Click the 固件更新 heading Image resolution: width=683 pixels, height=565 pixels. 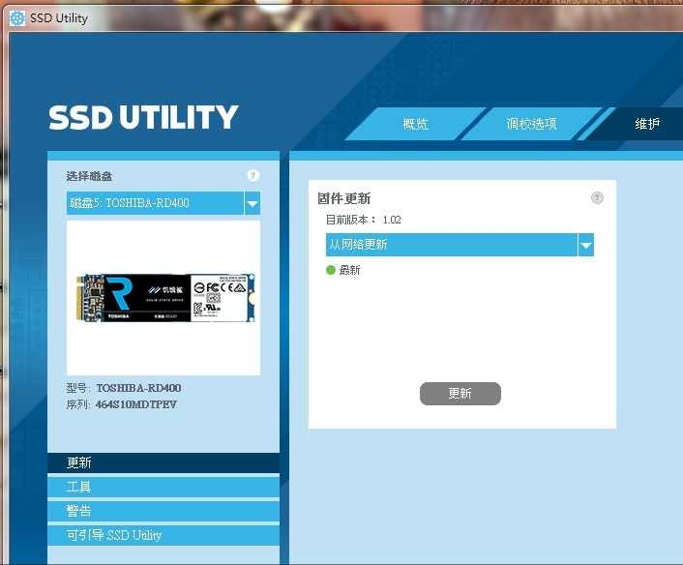(x=344, y=198)
